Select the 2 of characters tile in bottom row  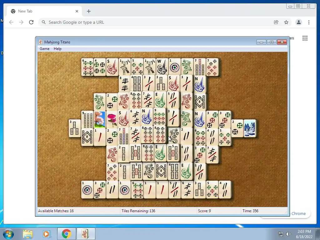coord(112,190)
